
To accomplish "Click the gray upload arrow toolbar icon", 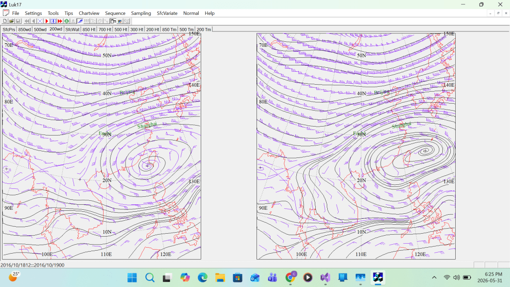I will pos(73,21).
